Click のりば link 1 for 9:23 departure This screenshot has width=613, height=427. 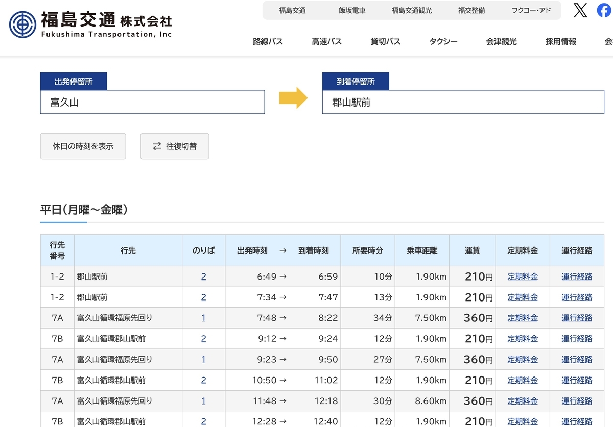[x=203, y=359]
